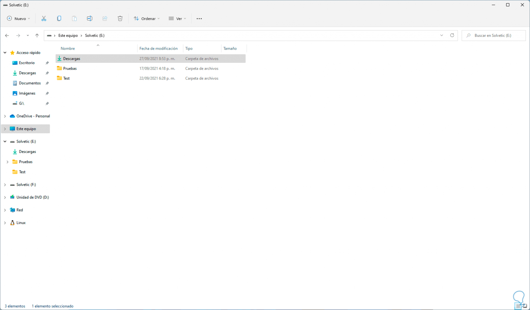This screenshot has width=530, height=310.
Task: Click Carpeta de archivos type in Test row
Action: (202, 78)
